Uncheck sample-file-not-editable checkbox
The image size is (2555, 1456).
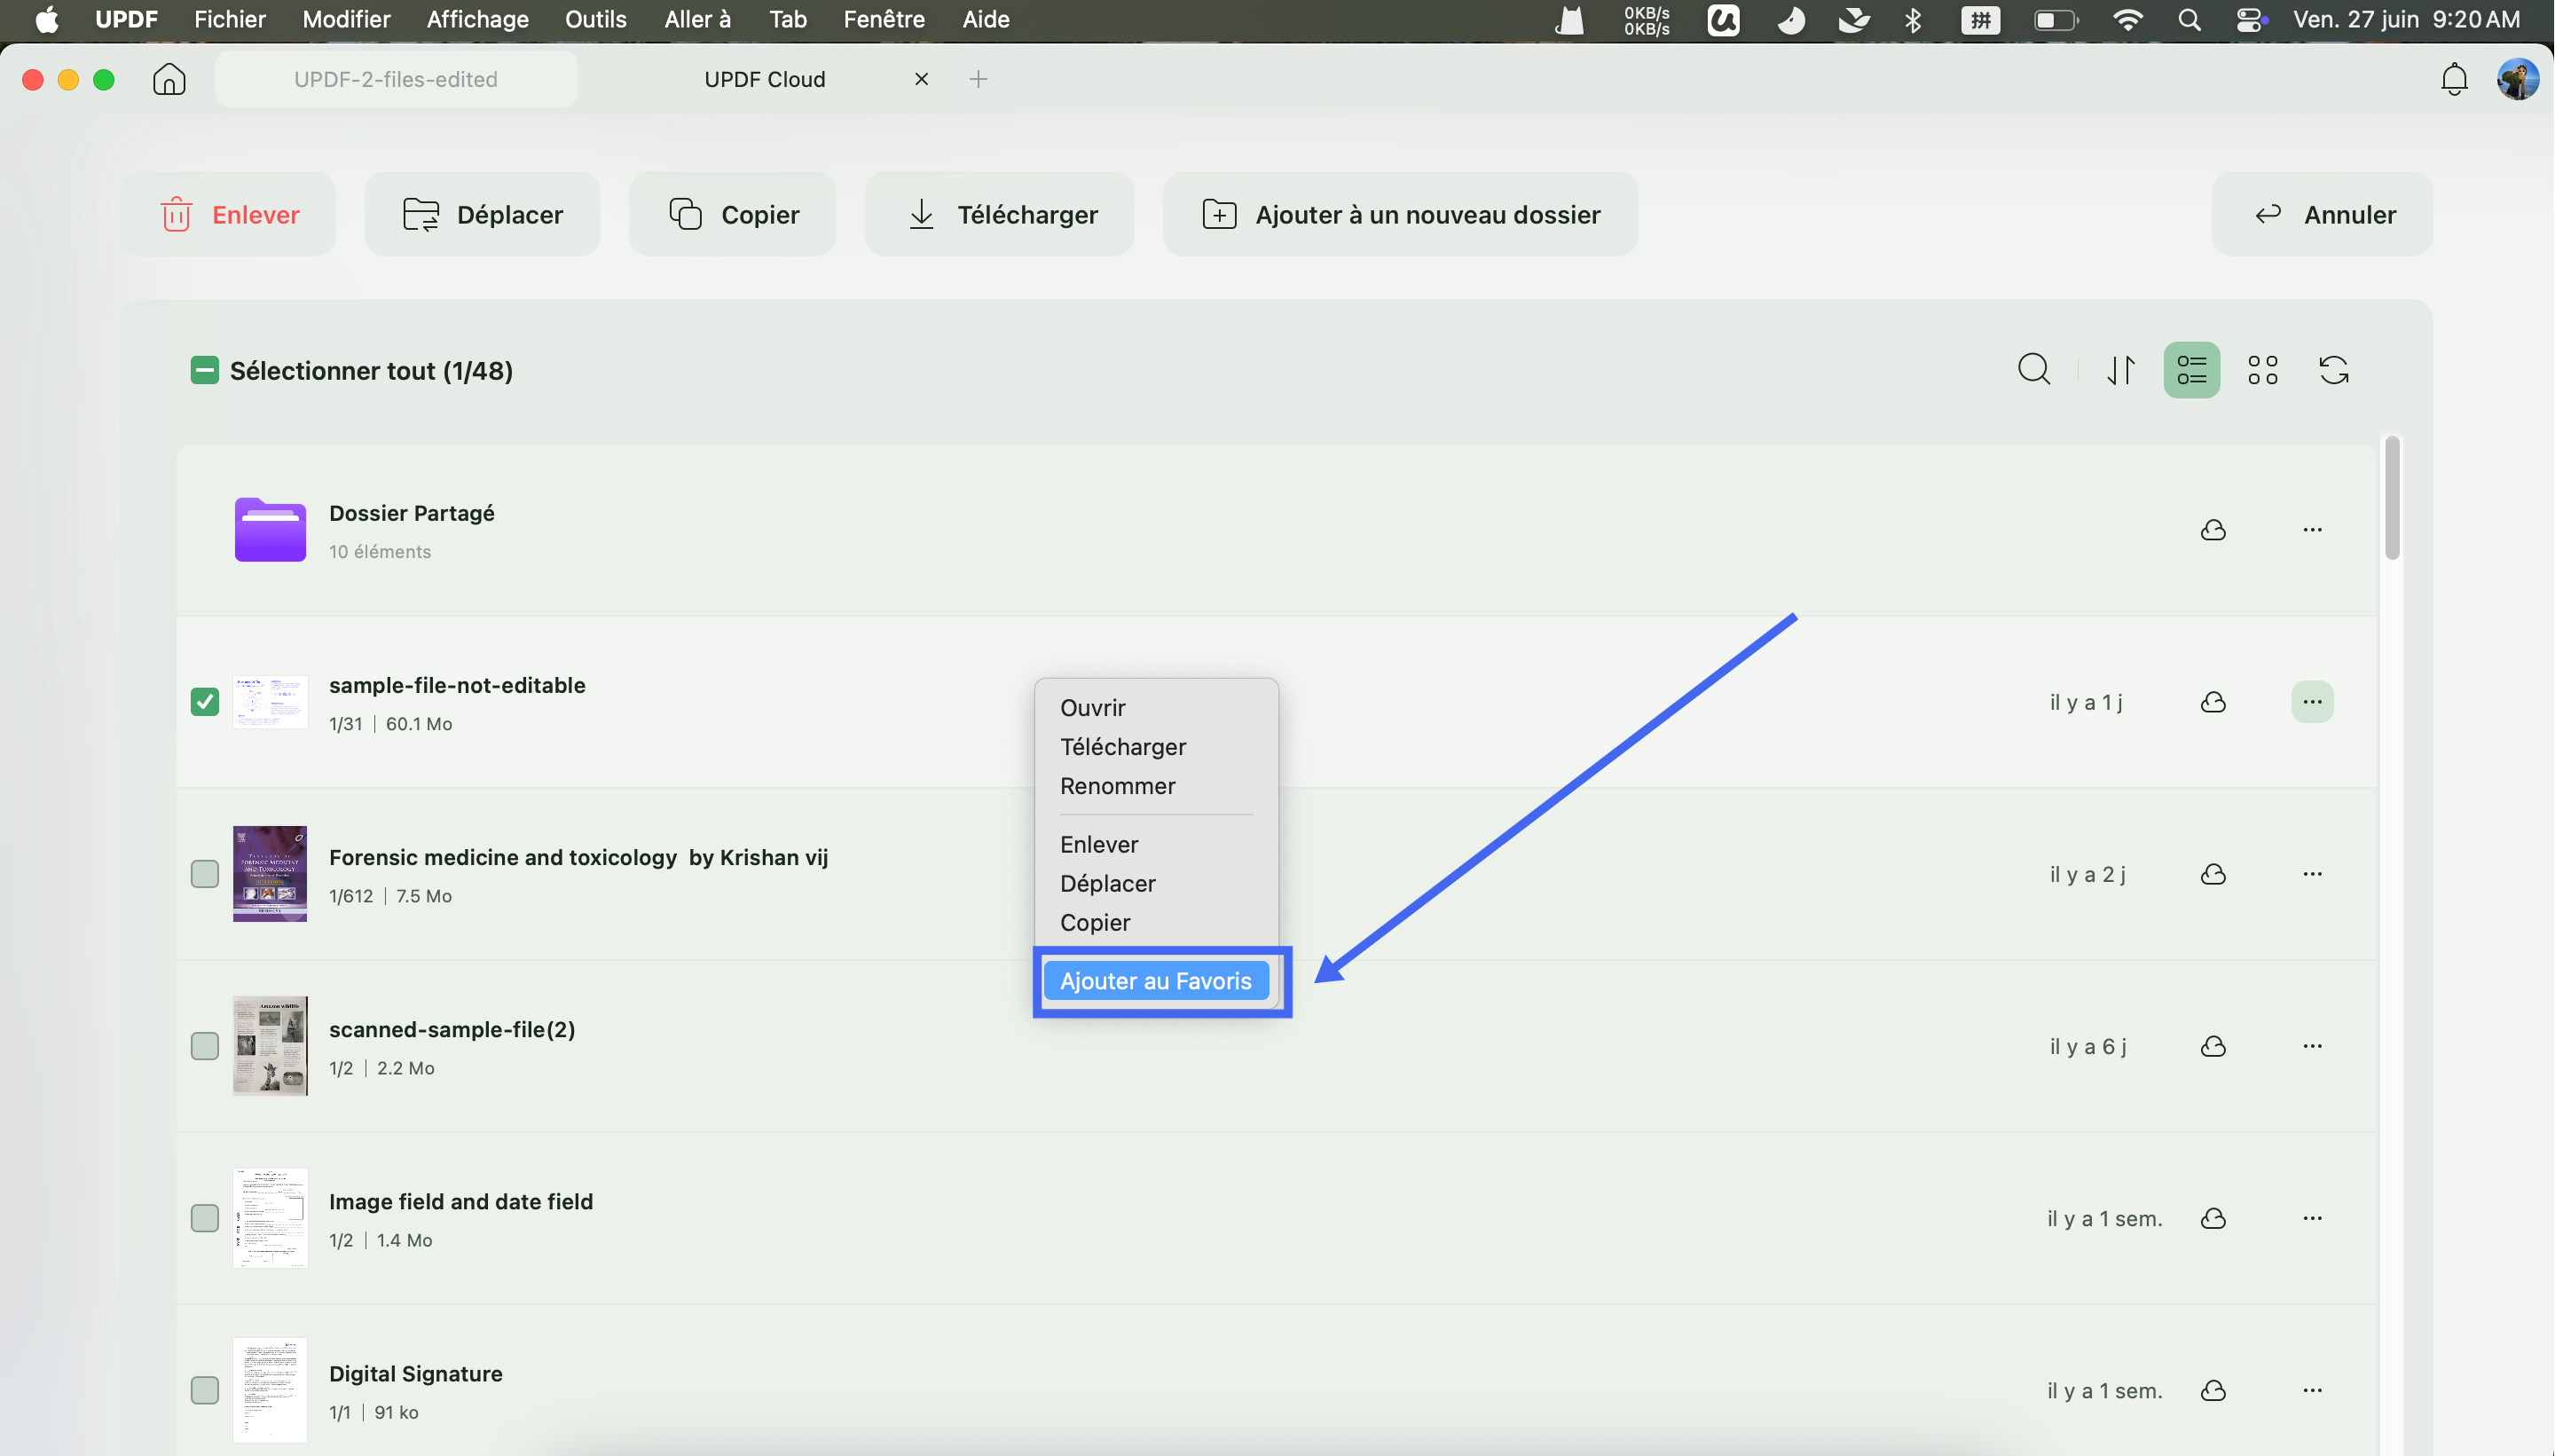pyautogui.click(x=205, y=702)
